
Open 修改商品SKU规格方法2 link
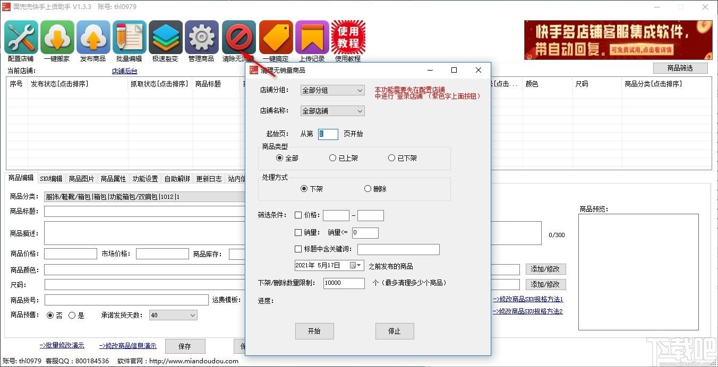528,311
